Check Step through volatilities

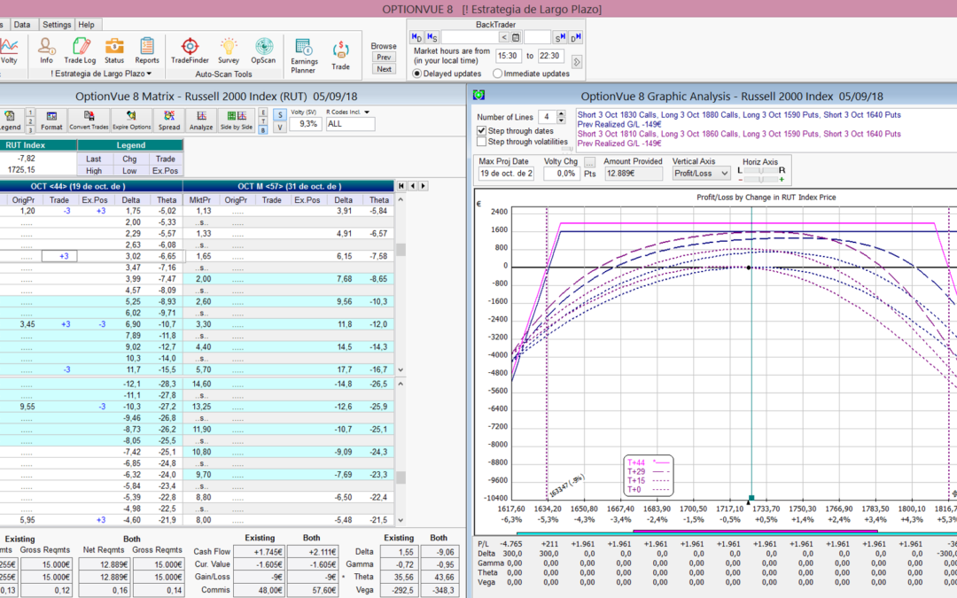tap(481, 142)
